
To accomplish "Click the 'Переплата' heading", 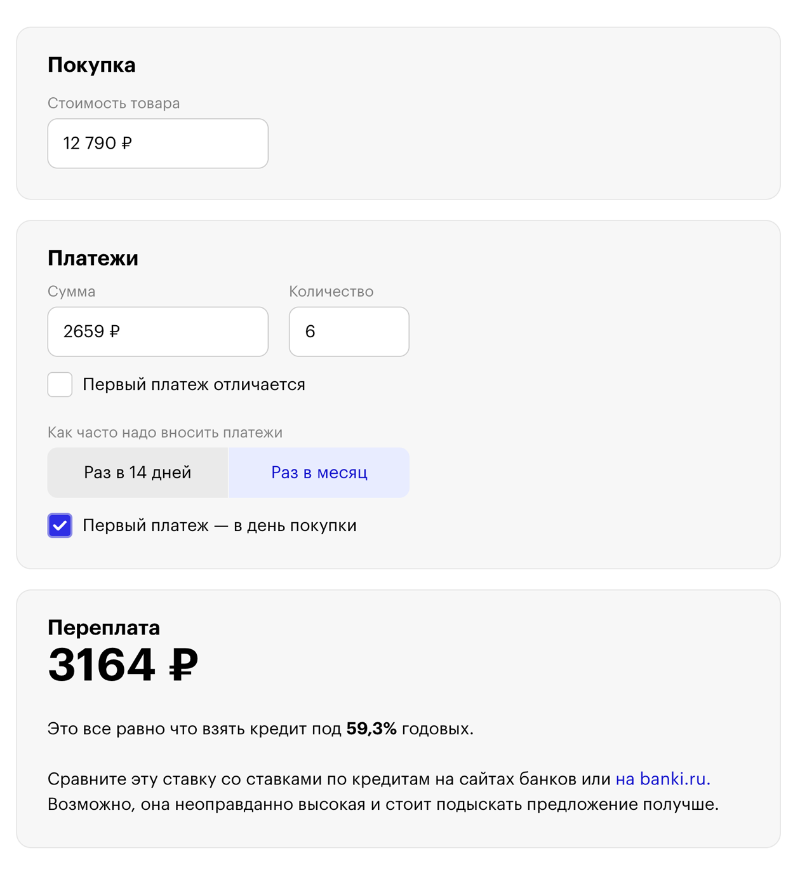I will 103,628.
